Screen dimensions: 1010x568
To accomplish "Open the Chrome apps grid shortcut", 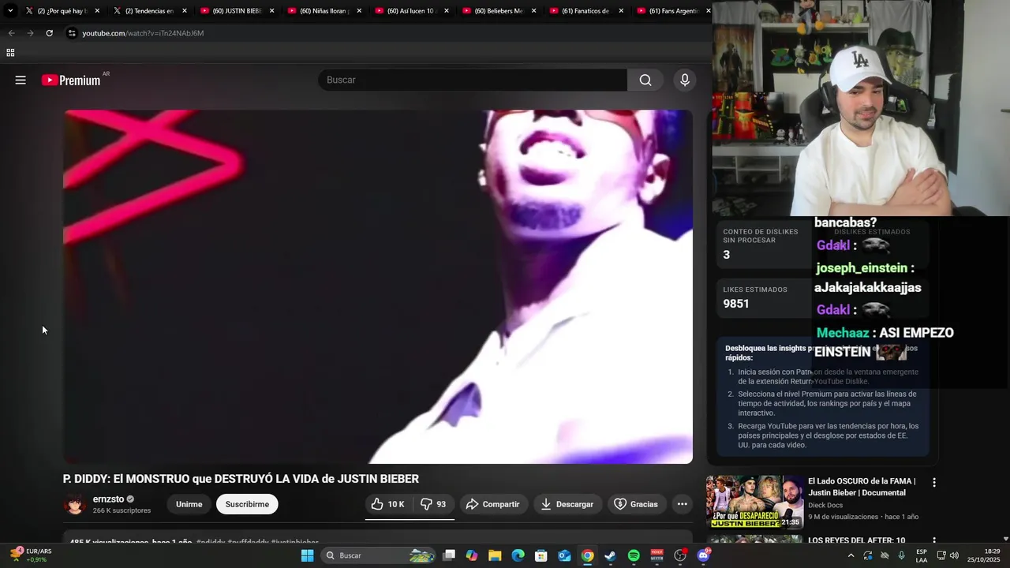I will pyautogui.click(x=10, y=53).
